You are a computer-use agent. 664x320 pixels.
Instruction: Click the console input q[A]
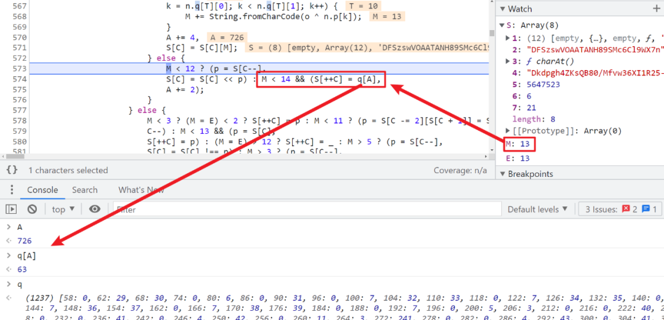[x=26, y=256]
